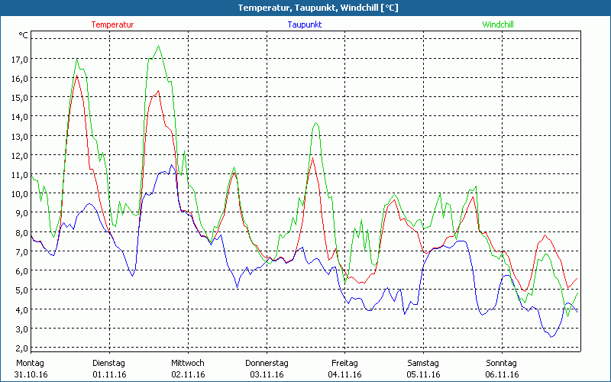
Task: Click the 04.11.16 date label
Action: [x=344, y=374]
